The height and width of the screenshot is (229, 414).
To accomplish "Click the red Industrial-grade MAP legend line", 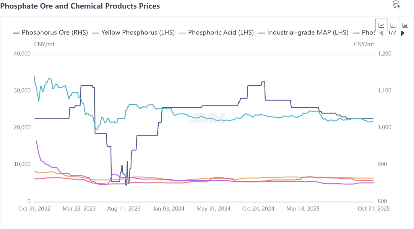I will pos(262,33).
